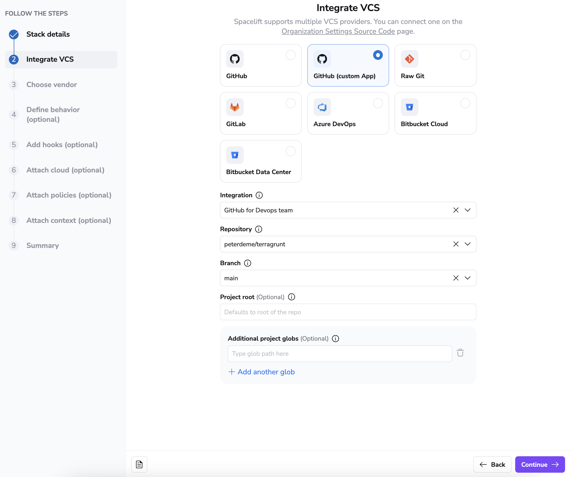The height and width of the screenshot is (477, 571).
Task: Click the Project root info icon
Action: [x=291, y=297]
